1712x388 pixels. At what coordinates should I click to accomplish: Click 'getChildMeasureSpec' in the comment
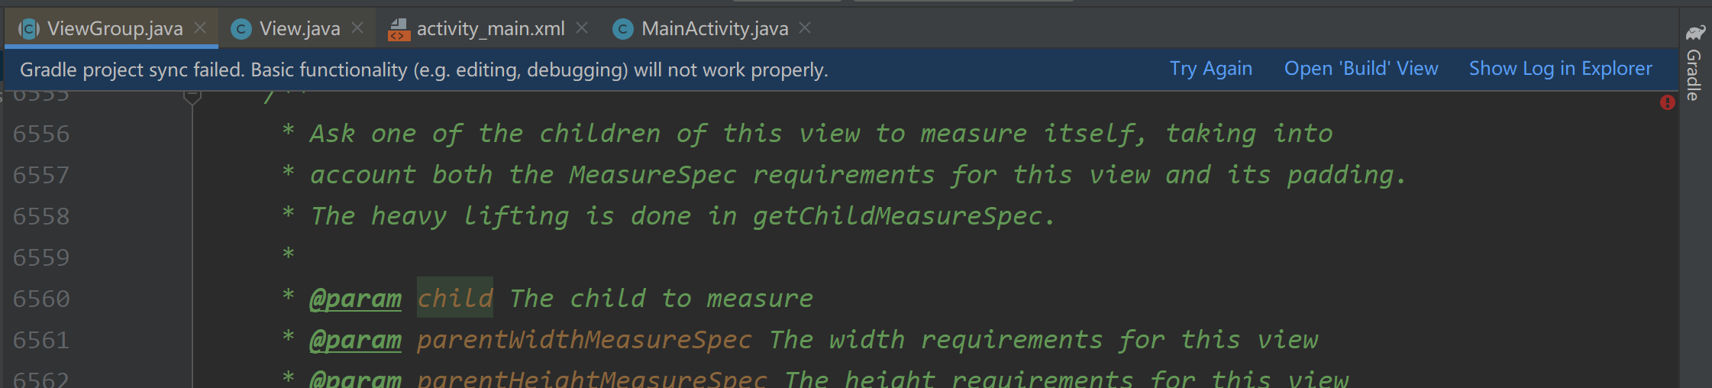[896, 216]
